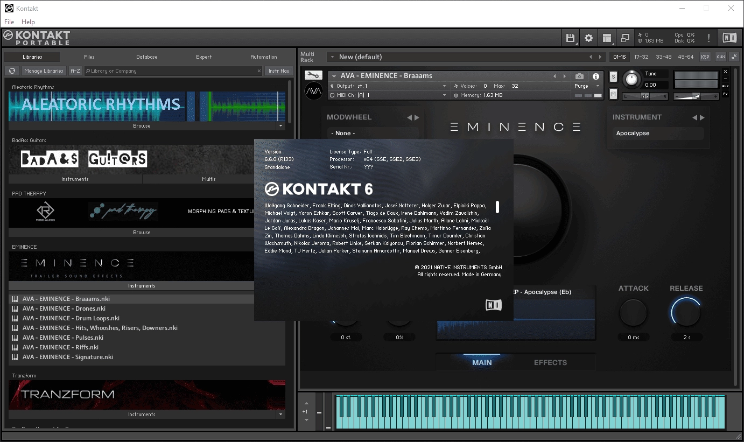
Task: Switch to the Files tab
Action: point(89,57)
